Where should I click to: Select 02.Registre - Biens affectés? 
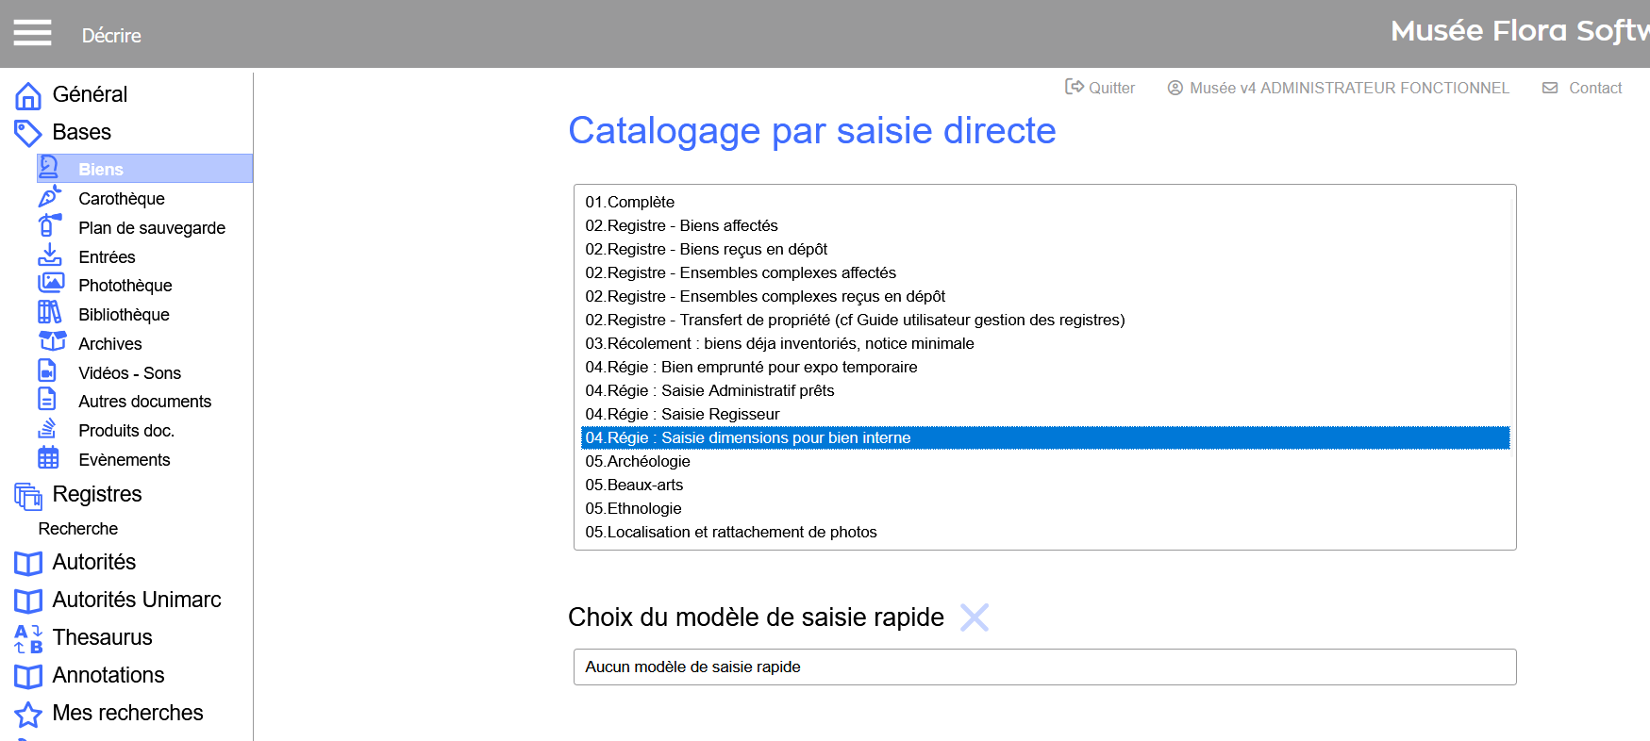1045,225
